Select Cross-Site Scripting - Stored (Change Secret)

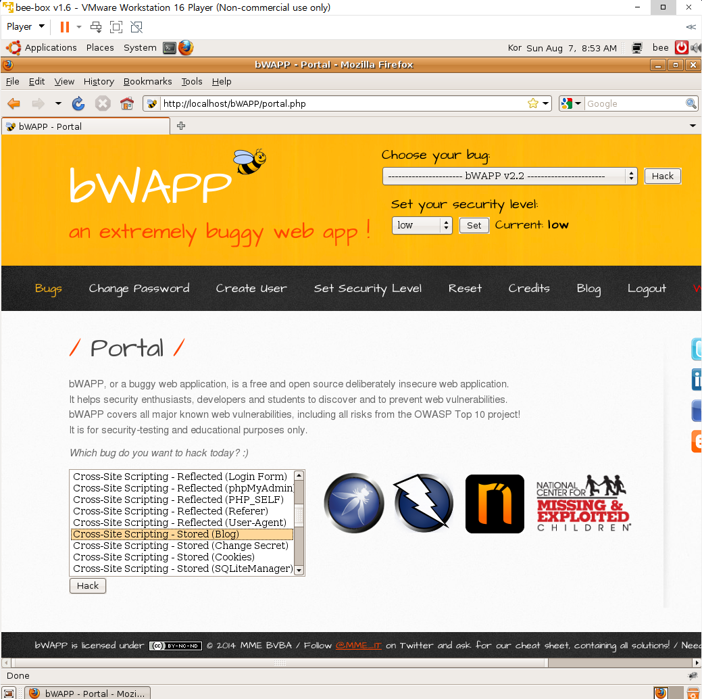click(182, 546)
